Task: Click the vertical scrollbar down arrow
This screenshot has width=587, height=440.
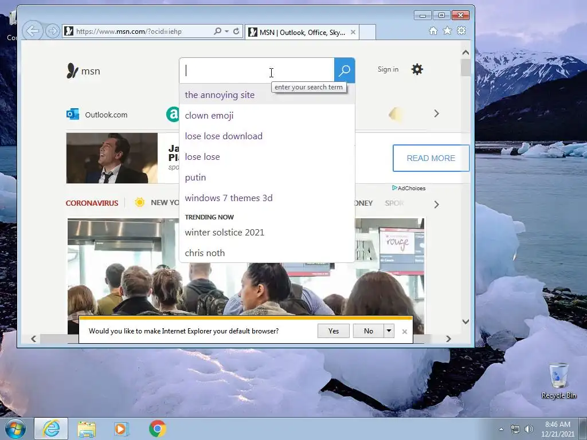Action: coord(465,321)
